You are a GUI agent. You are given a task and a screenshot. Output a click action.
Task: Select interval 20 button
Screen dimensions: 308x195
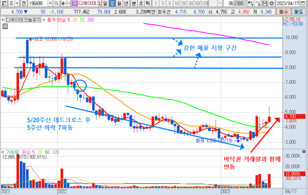tap(183, 3)
